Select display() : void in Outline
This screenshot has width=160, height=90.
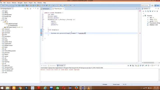pyautogui.click(x=153, y=25)
